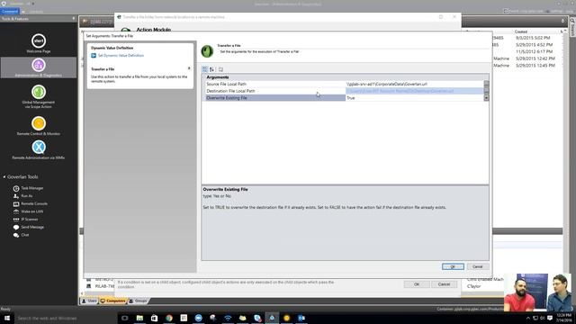Click the Arguments category header
576x324 pixels.
click(x=218, y=77)
